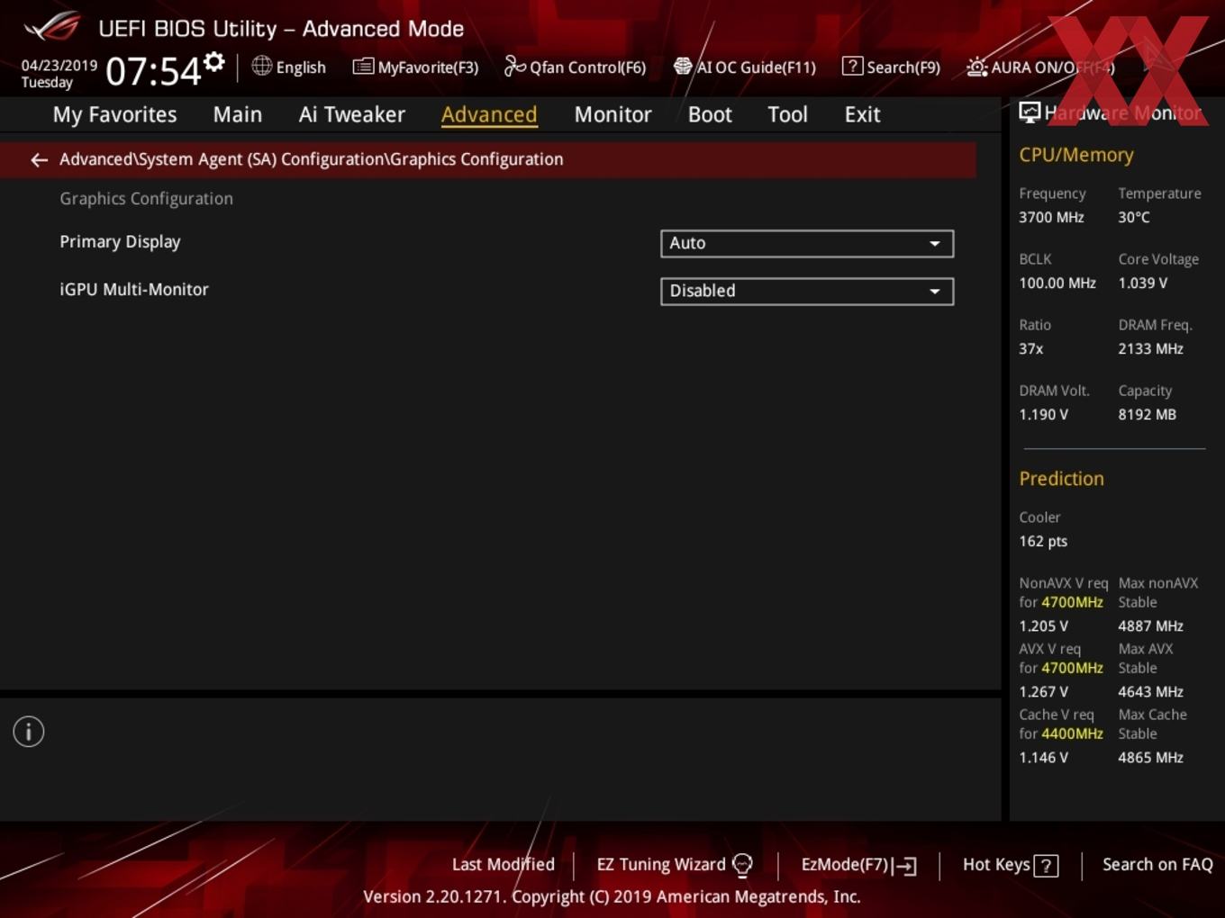
Task: Go to the Boot tab
Action: click(710, 114)
